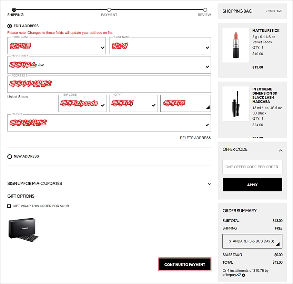Click the Apply offer code button
Screen dimensions: 293x284
click(x=252, y=185)
